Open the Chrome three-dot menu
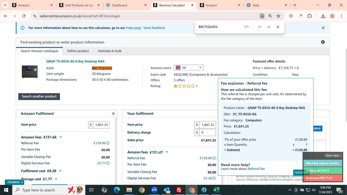The image size is (347, 195). click(341, 16)
